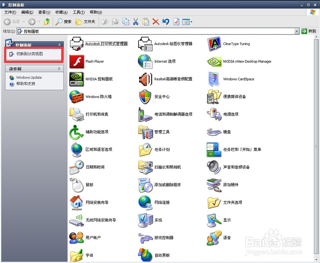
Task: Open 日期和时间 icon
Action: pyautogui.click(x=76, y=167)
